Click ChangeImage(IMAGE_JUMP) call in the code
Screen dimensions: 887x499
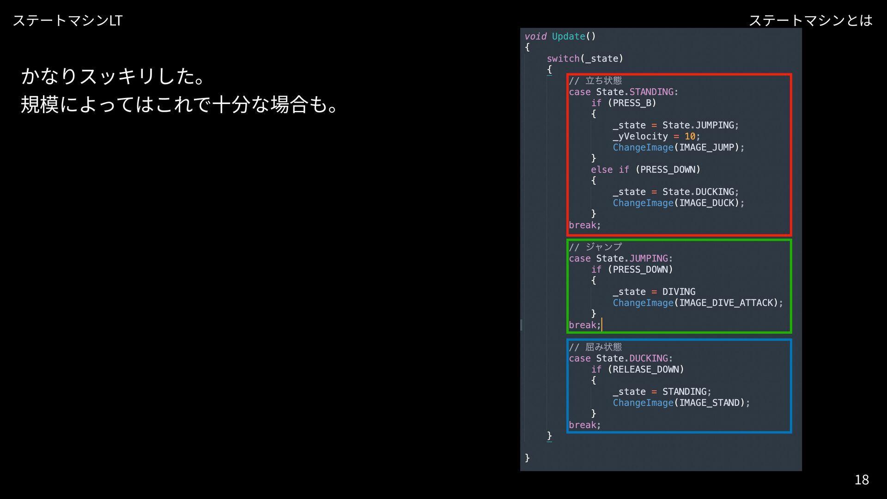(678, 147)
